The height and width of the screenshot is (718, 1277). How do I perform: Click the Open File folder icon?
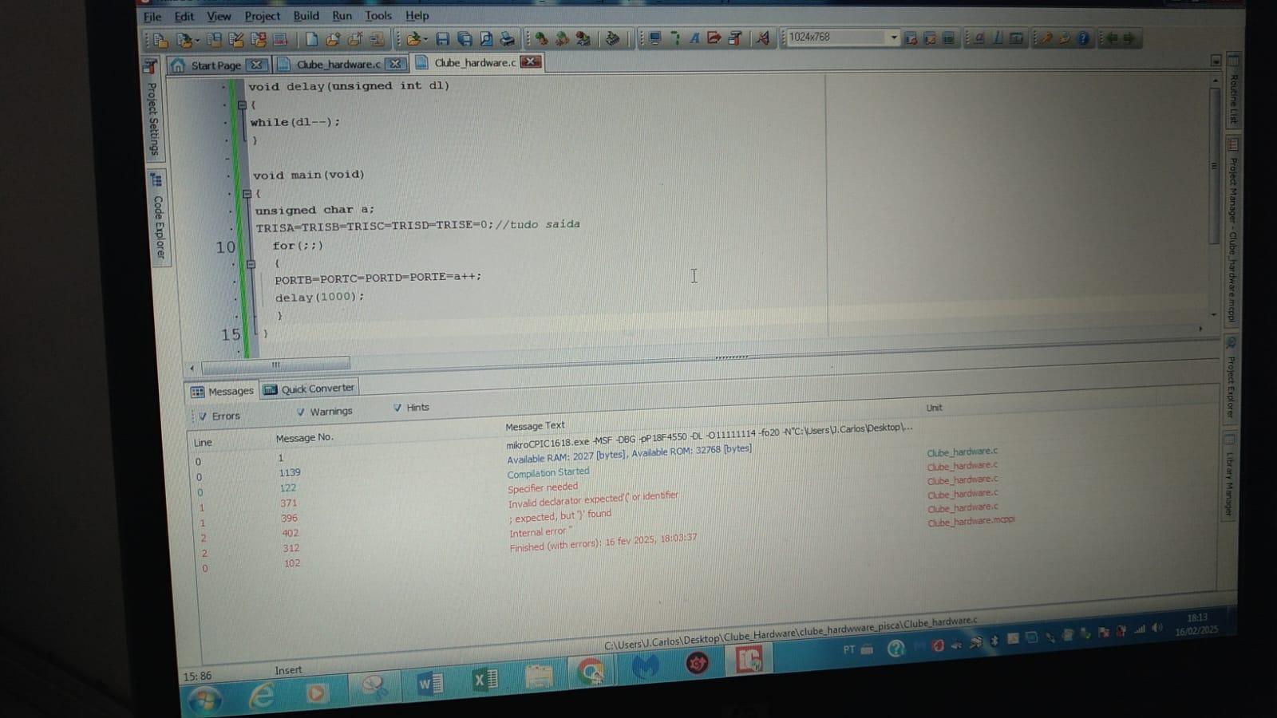(412, 38)
